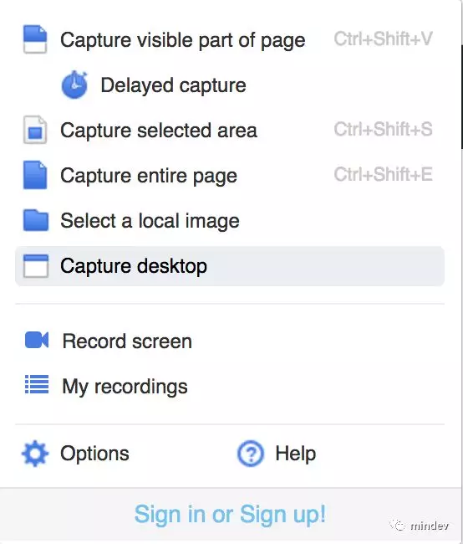The height and width of the screenshot is (544, 463).
Task: Click the Help question mark icon
Action: 251,454
